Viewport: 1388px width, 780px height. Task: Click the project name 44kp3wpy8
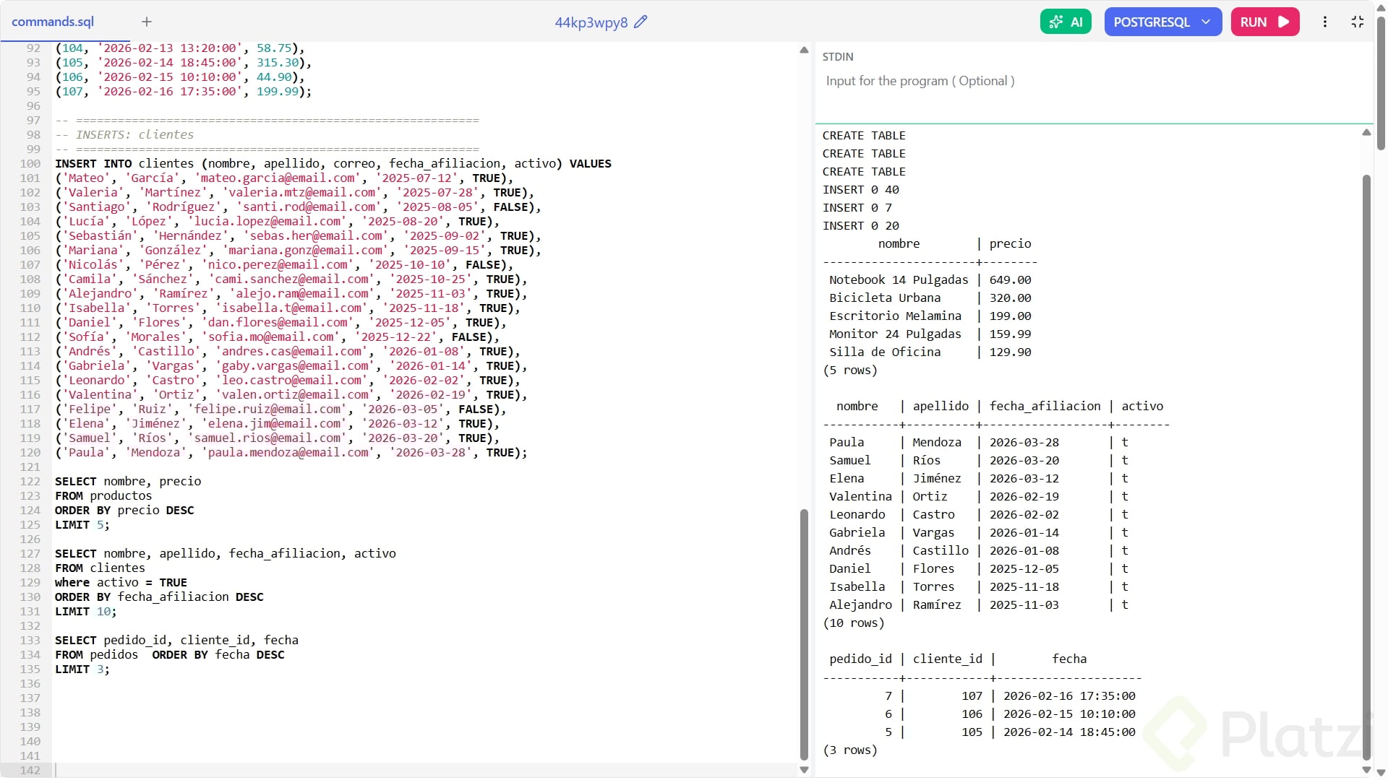(x=591, y=22)
